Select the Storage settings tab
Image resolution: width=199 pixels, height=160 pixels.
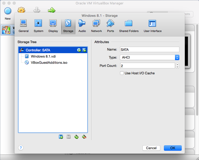tap(68, 26)
